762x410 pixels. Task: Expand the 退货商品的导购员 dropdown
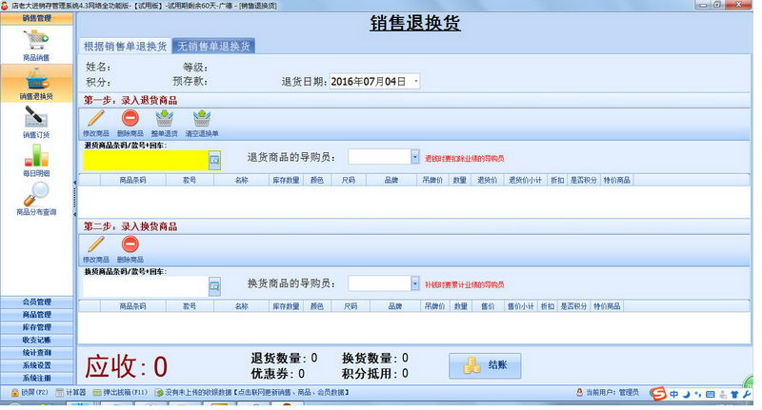(x=414, y=157)
